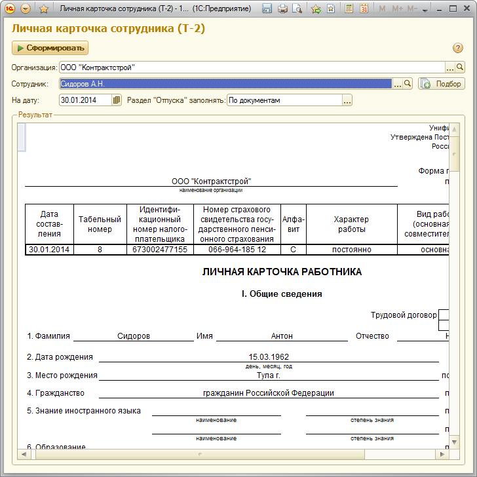Viewport: 477px width, 477px height.
Task: Open the ellipsis choice for Раздел Отпуска
Action: (x=347, y=100)
